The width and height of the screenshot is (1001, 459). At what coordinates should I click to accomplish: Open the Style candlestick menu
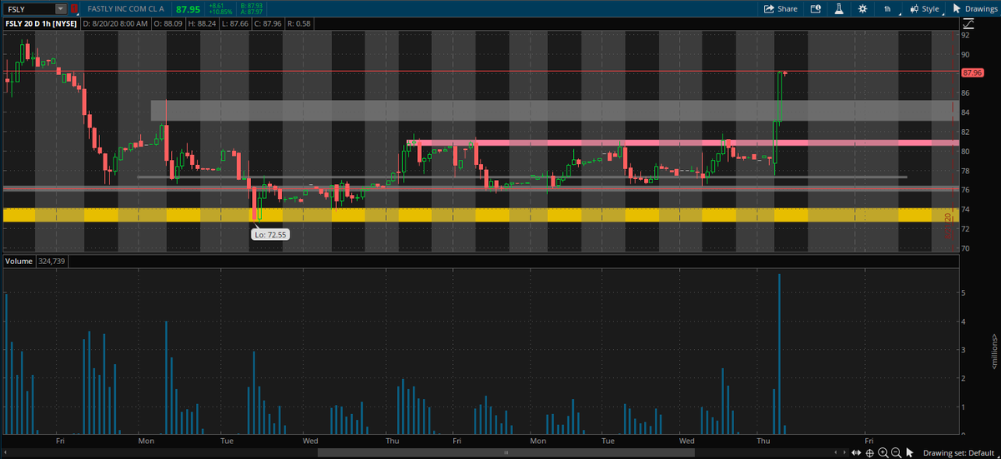(x=925, y=8)
